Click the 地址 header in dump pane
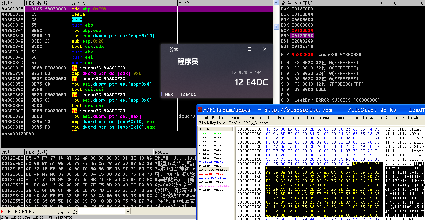Screen dimensions: 425x220 (x=12, y=152)
